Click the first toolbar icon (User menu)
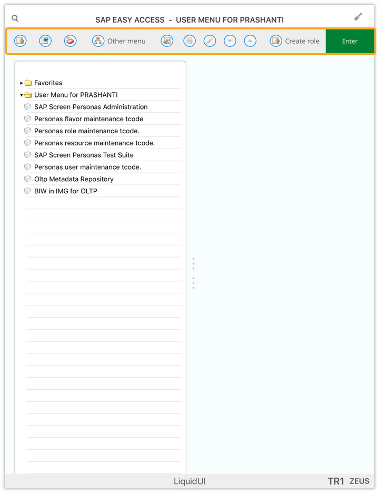The image size is (379, 493). (x=21, y=41)
